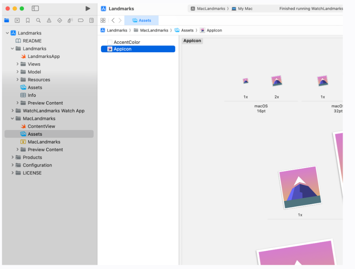
Task: Zoom window with green button
Action: 22,9
